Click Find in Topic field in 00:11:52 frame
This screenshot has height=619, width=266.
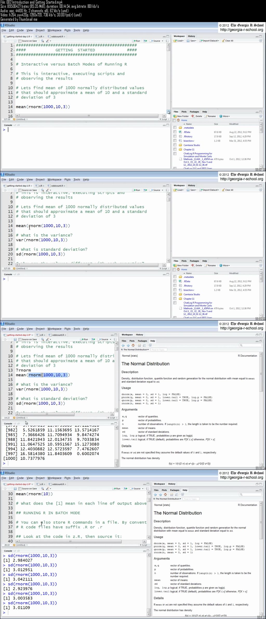pyautogui.click(x=191, y=499)
